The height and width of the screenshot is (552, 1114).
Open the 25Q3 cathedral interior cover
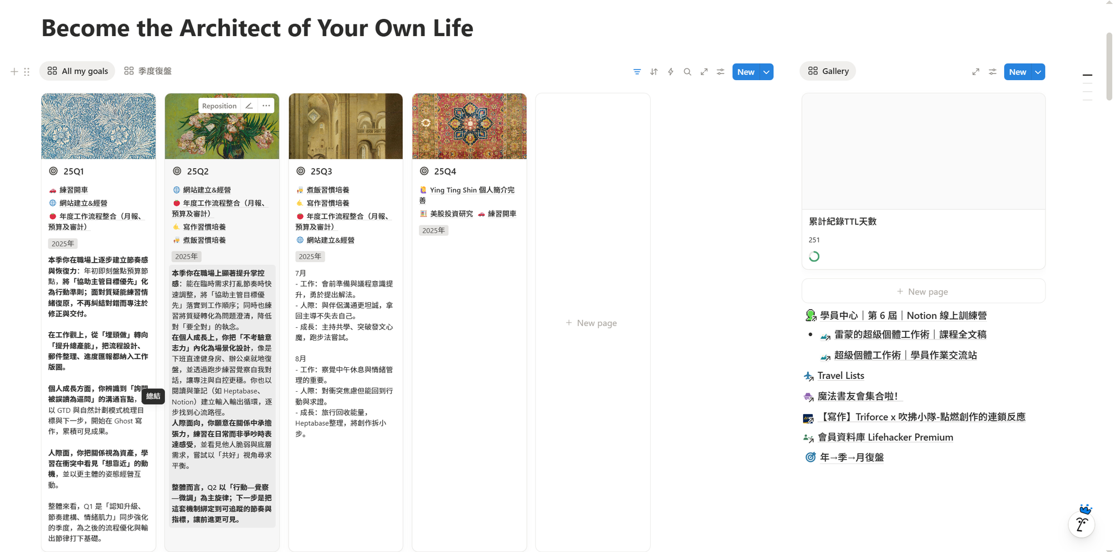tap(345, 126)
